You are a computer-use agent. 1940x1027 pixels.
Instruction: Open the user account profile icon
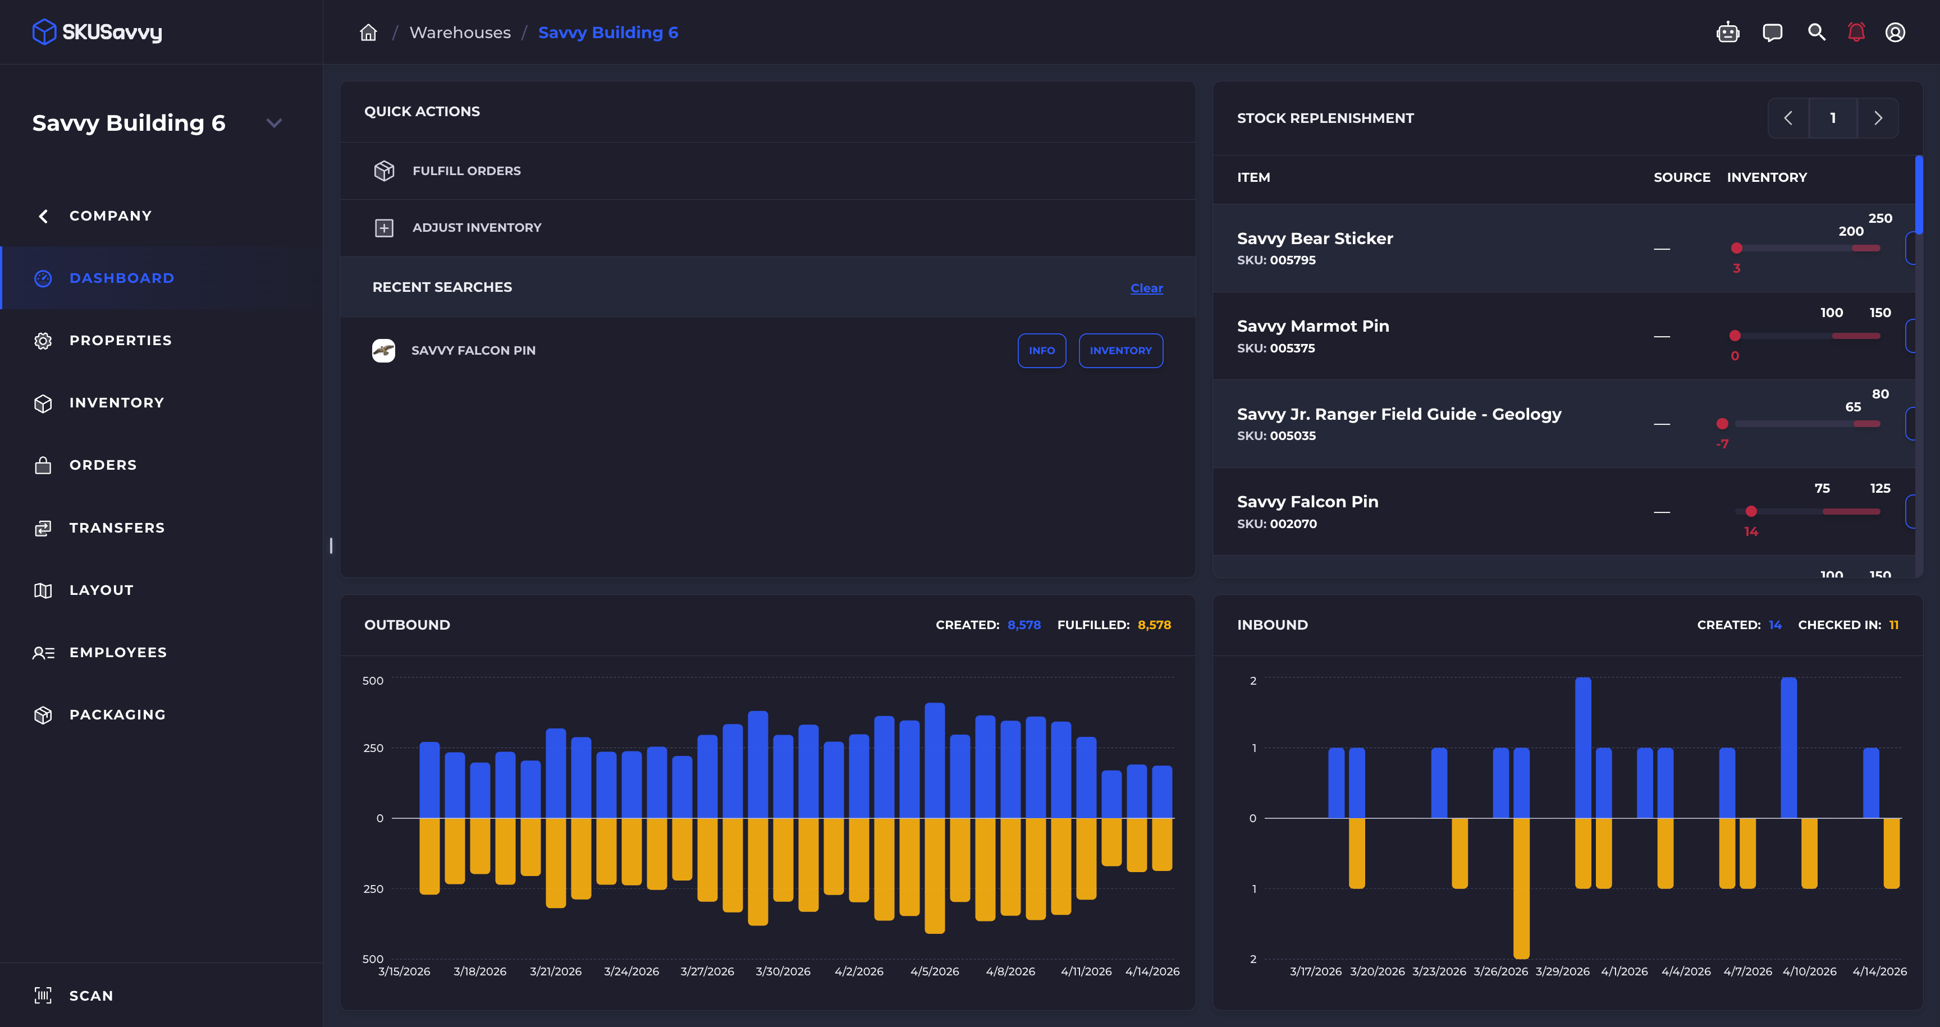[x=1895, y=33]
